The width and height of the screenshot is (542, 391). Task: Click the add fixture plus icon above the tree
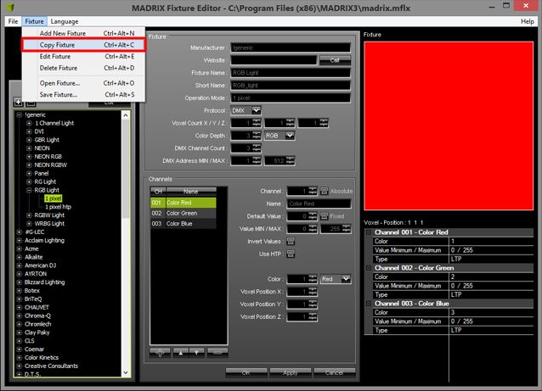pos(18,103)
